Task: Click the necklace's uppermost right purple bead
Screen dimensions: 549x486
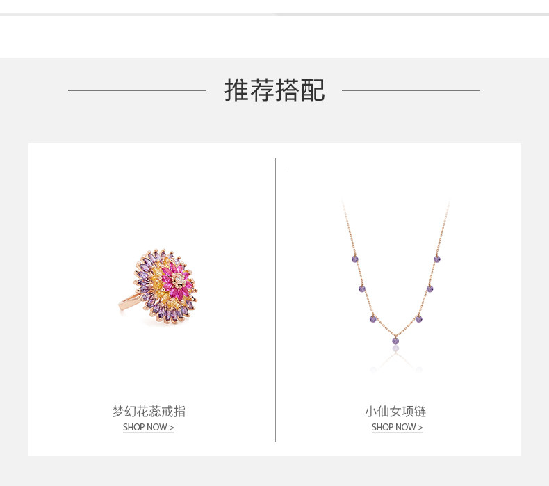Action: [x=436, y=259]
